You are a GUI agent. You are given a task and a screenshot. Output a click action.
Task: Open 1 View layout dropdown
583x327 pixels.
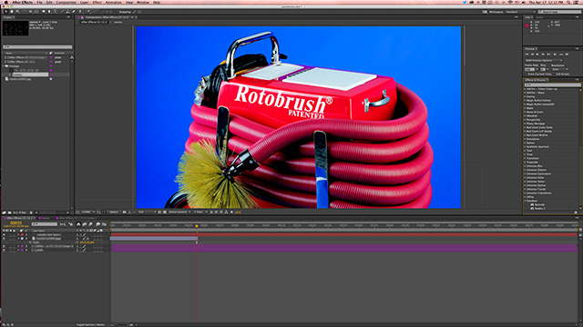tap(200, 212)
